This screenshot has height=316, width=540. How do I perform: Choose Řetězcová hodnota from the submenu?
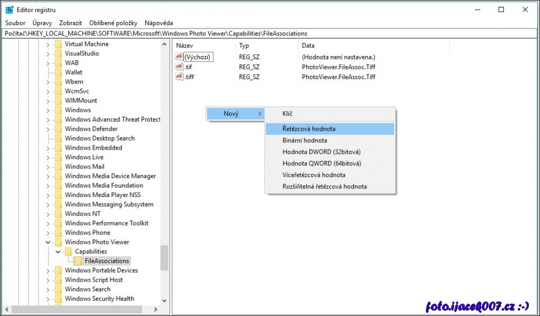click(309, 129)
